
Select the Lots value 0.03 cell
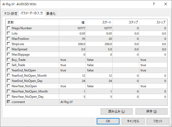(72, 33)
